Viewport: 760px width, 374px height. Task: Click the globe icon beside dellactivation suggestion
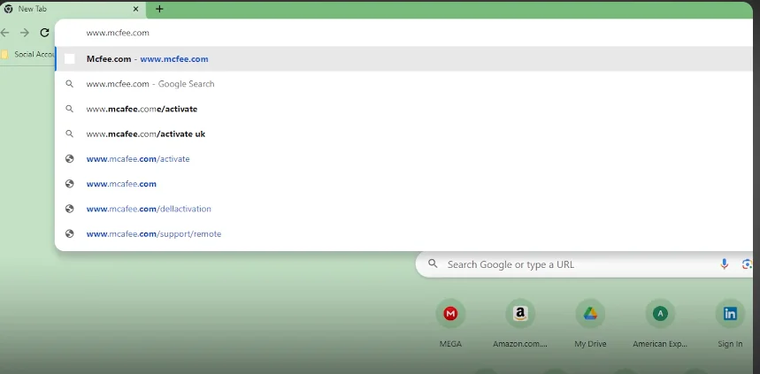click(69, 209)
